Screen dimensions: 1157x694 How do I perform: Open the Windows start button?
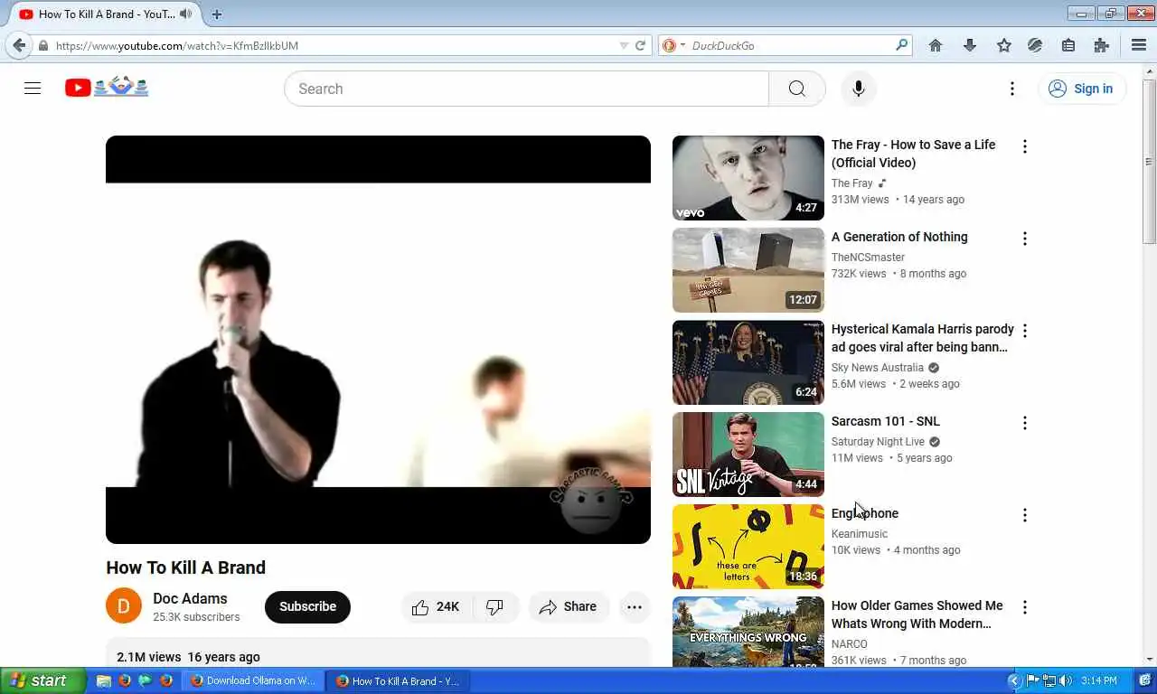43,680
